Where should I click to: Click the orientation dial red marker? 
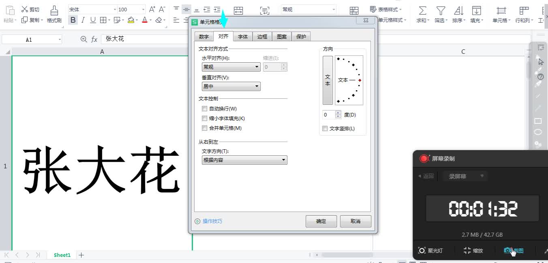point(360,80)
